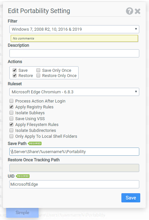Open the Ruleset dropdown list

pyautogui.click(x=74, y=92)
